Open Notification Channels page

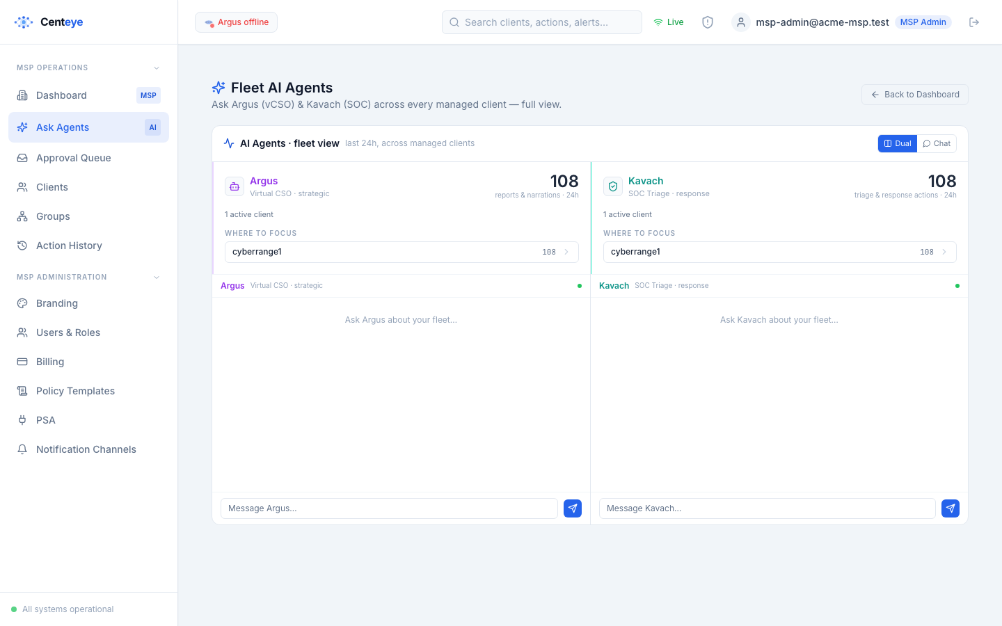pos(88,449)
